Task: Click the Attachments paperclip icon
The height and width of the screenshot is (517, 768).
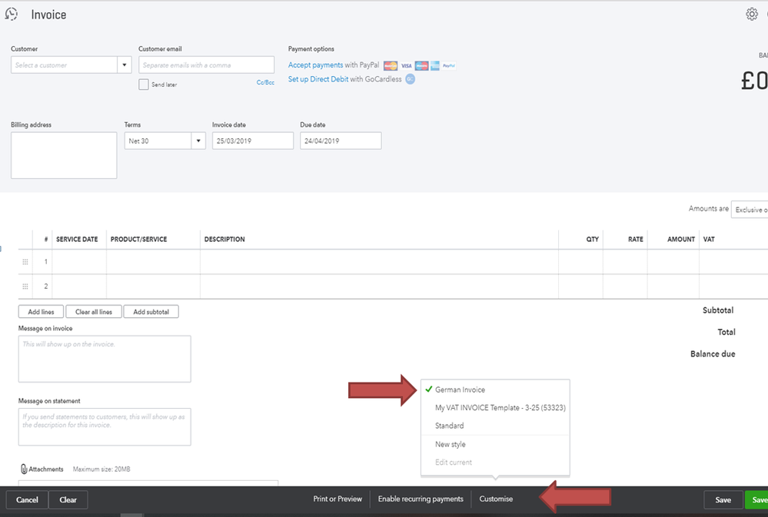Action: [x=24, y=469]
